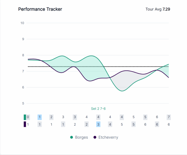Select the Borges score cell showing 2
The image size is (187, 155).
pos(51,117)
